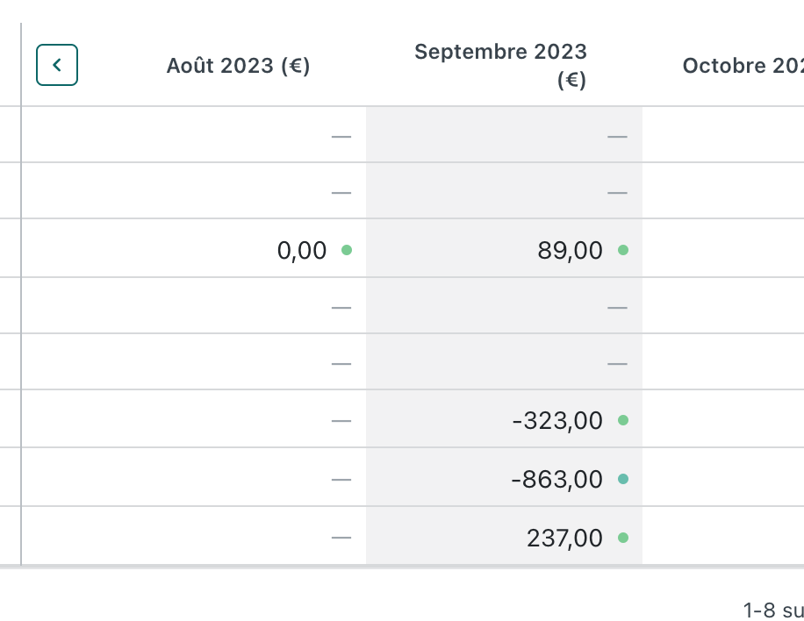Click the green status dot beside 89,00
This screenshot has width=804, height=621.
pyautogui.click(x=623, y=250)
